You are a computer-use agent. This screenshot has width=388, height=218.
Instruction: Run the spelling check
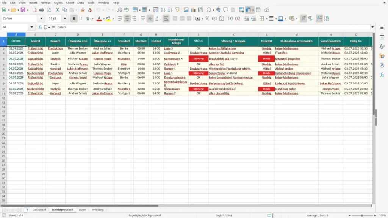[127, 10]
